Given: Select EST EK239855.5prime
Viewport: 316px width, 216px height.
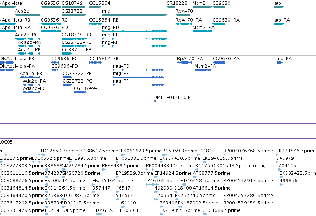Looking at the screenshot, I should click(x=161, y=214).
